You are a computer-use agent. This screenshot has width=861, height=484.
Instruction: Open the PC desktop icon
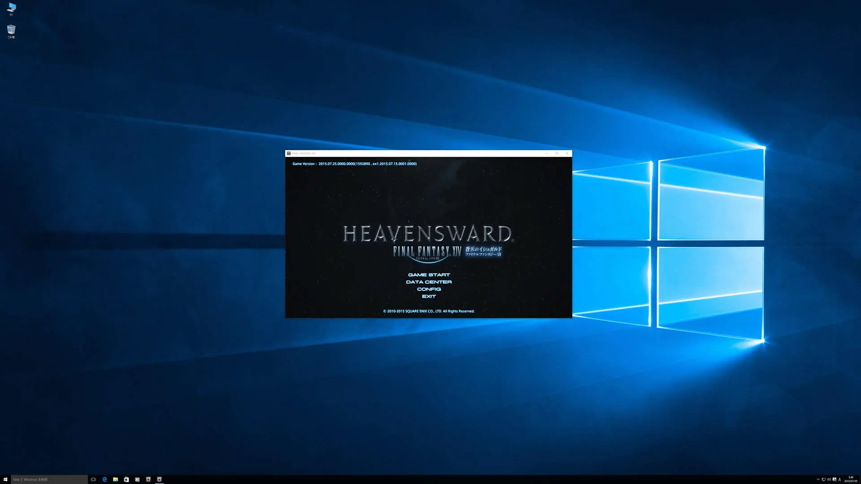click(12, 9)
